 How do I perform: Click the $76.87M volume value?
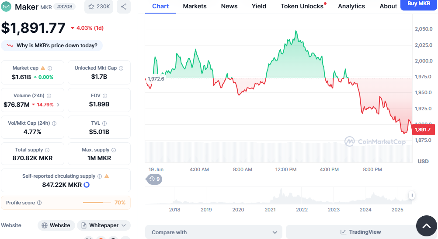pyautogui.click(x=17, y=105)
